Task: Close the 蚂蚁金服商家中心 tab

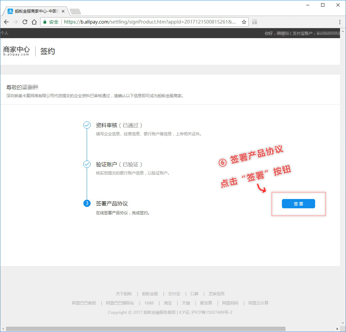Action: (x=63, y=11)
